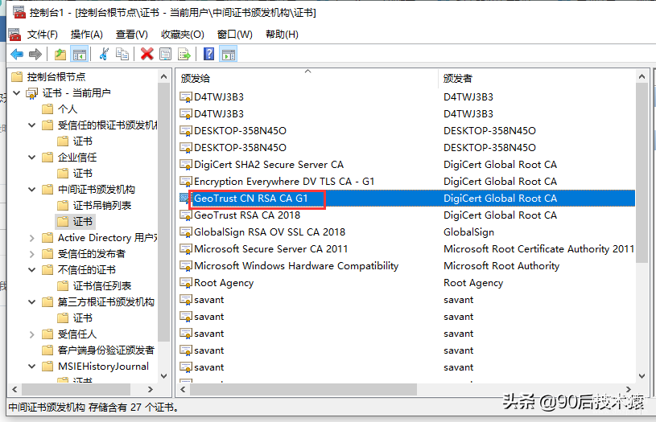Click certificate icon of Microsoft Secure Server CA 2011
Image resolution: width=656 pixels, height=422 pixels.
(x=185, y=249)
